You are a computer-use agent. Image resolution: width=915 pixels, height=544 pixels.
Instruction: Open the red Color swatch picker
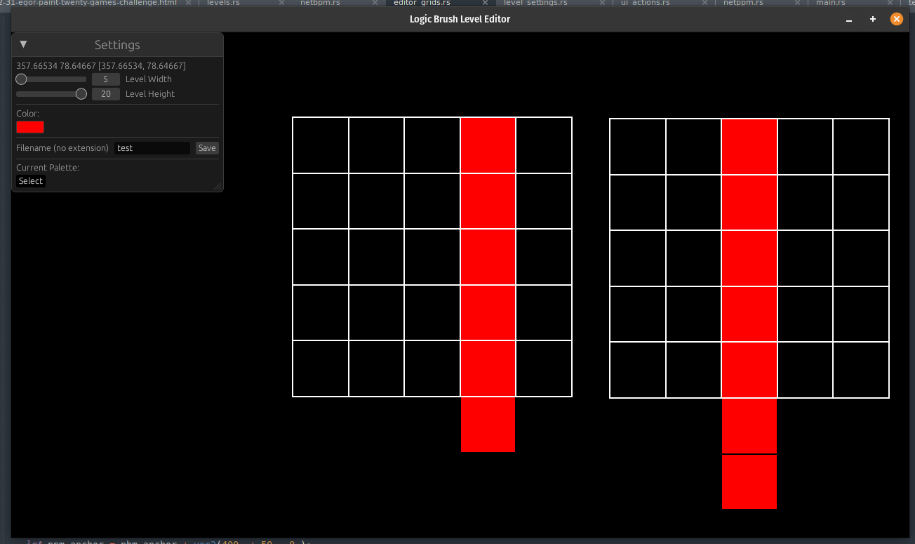pyautogui.click(x=30, y=127)
